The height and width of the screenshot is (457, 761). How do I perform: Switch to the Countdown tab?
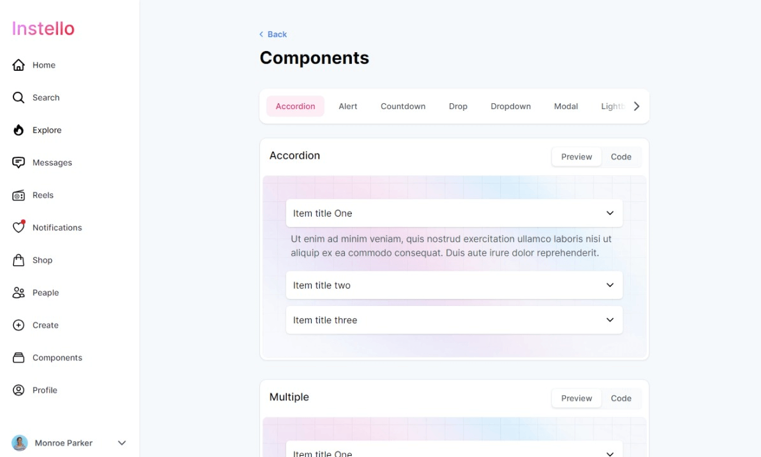(403, 106)
